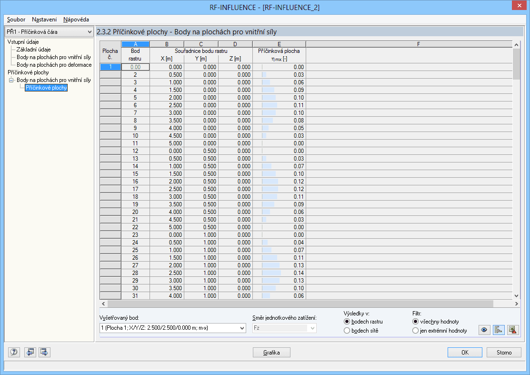Export table to Excel icon
This screenshot has width=530, height=375.
click(513, 330)
